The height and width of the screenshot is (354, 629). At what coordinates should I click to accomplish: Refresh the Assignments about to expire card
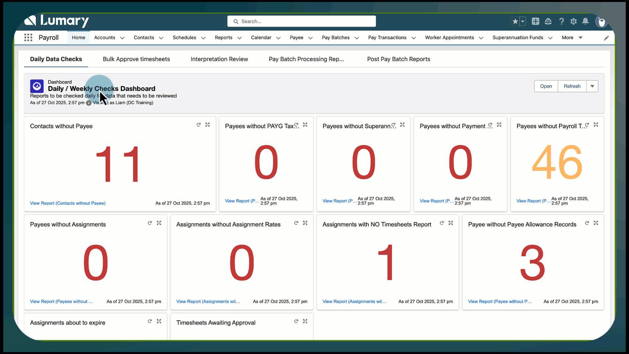[150, 321]
